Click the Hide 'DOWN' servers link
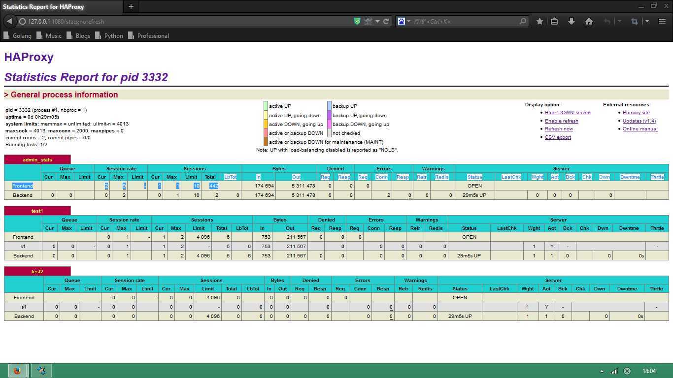 [568, 113]
